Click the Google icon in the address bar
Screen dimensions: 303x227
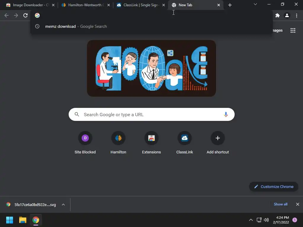coord(37,15)
